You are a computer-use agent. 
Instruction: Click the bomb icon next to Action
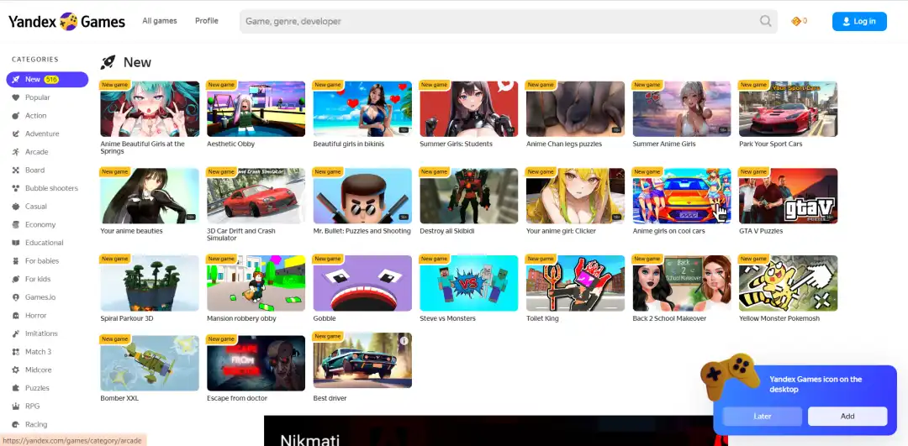16,116
